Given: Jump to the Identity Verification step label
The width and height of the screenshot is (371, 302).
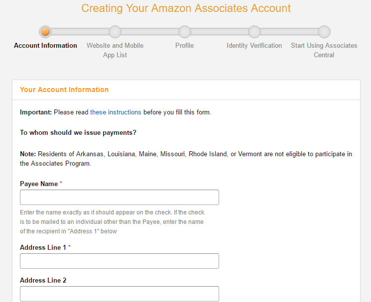Looking at the screenshot, I should 254,45.
